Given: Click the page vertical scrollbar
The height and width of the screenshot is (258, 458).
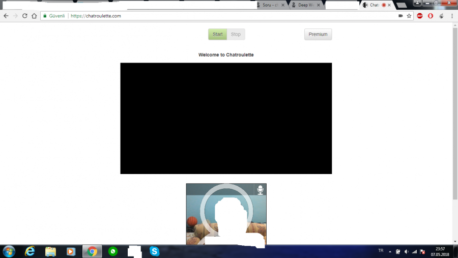Looking at the screenshot, I should (455, 113).
